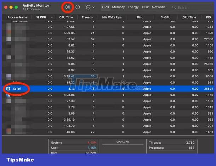Select the row with PID 1313
This screenshot has height=166, width=216.
click(108, 107)
